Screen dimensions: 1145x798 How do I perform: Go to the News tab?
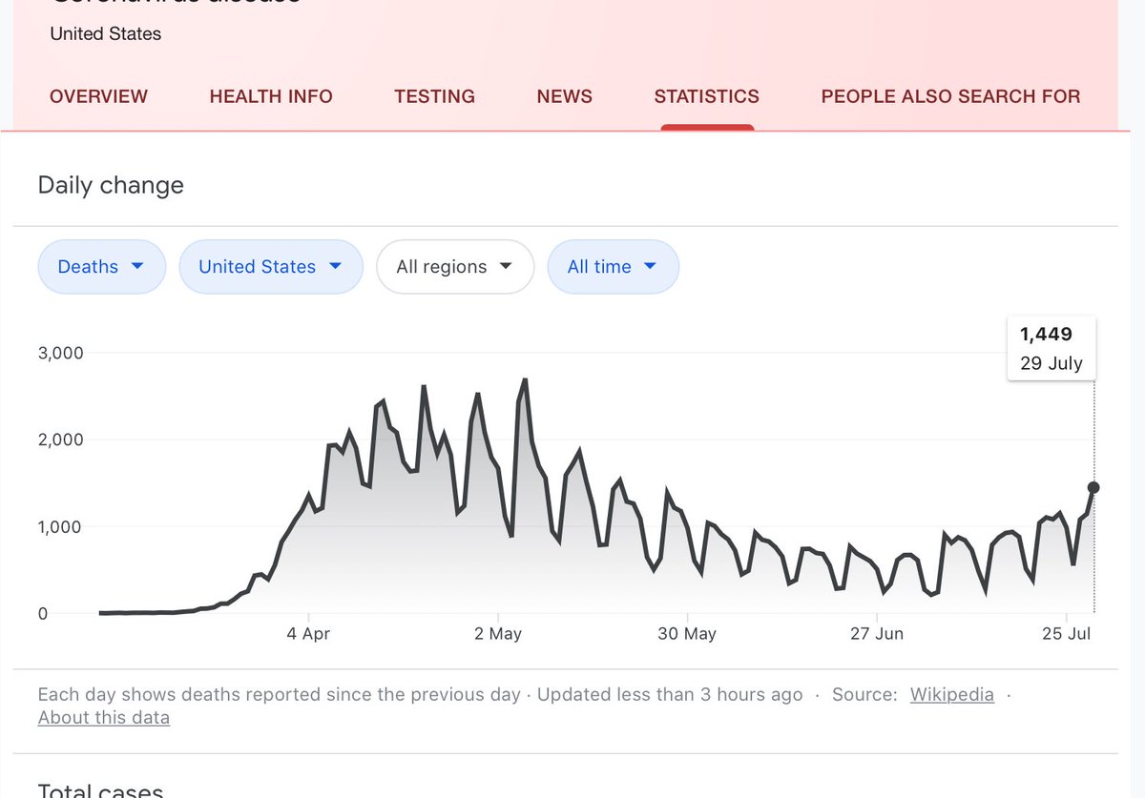tap(564, 96)
